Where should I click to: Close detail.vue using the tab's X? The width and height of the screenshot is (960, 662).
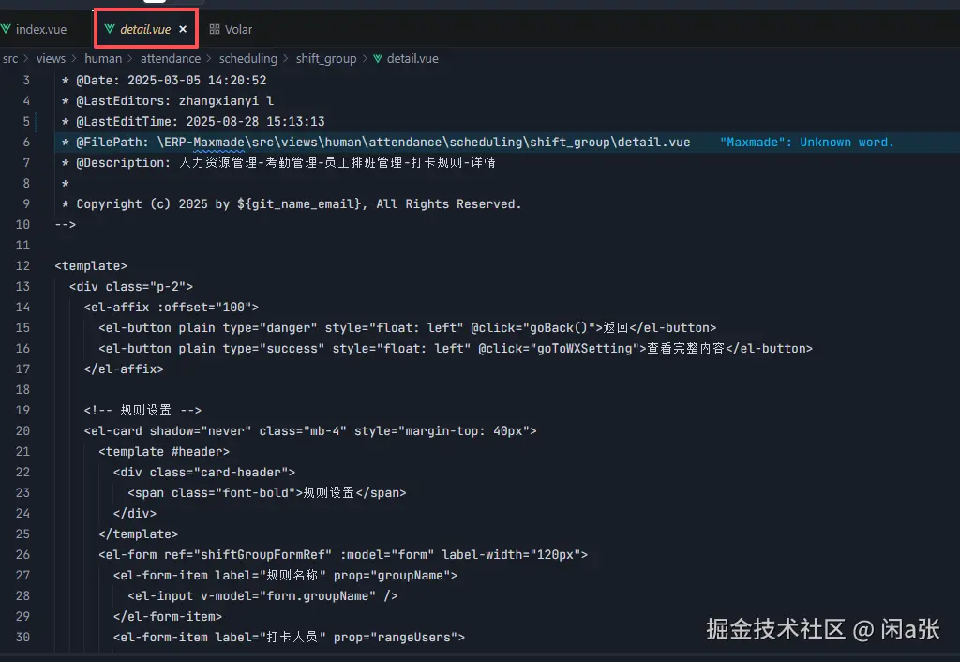pyautogui.click(x=183, y=29)
